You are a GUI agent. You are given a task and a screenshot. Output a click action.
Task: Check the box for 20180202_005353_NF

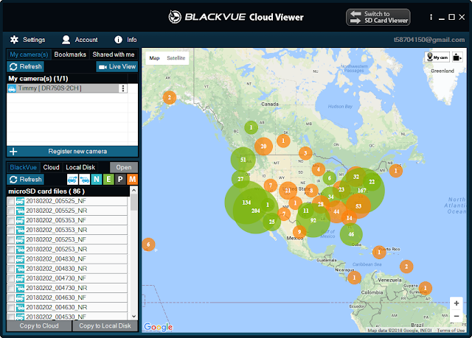coord(11,220)
